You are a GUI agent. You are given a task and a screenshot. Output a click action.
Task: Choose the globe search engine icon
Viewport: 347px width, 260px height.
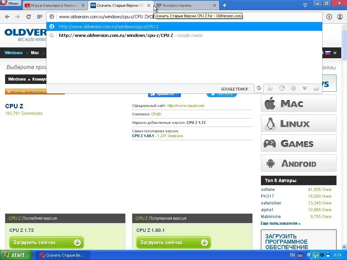tap(293, 88)
